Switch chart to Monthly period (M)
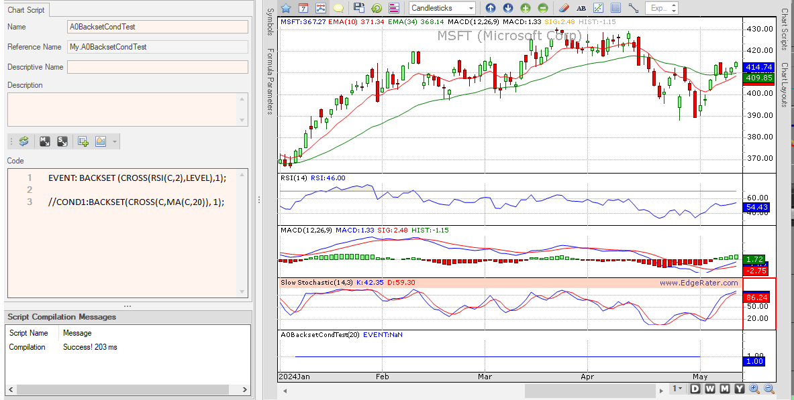Image resolution: width=794 pixels, height=400 pixels. (725, 389)
